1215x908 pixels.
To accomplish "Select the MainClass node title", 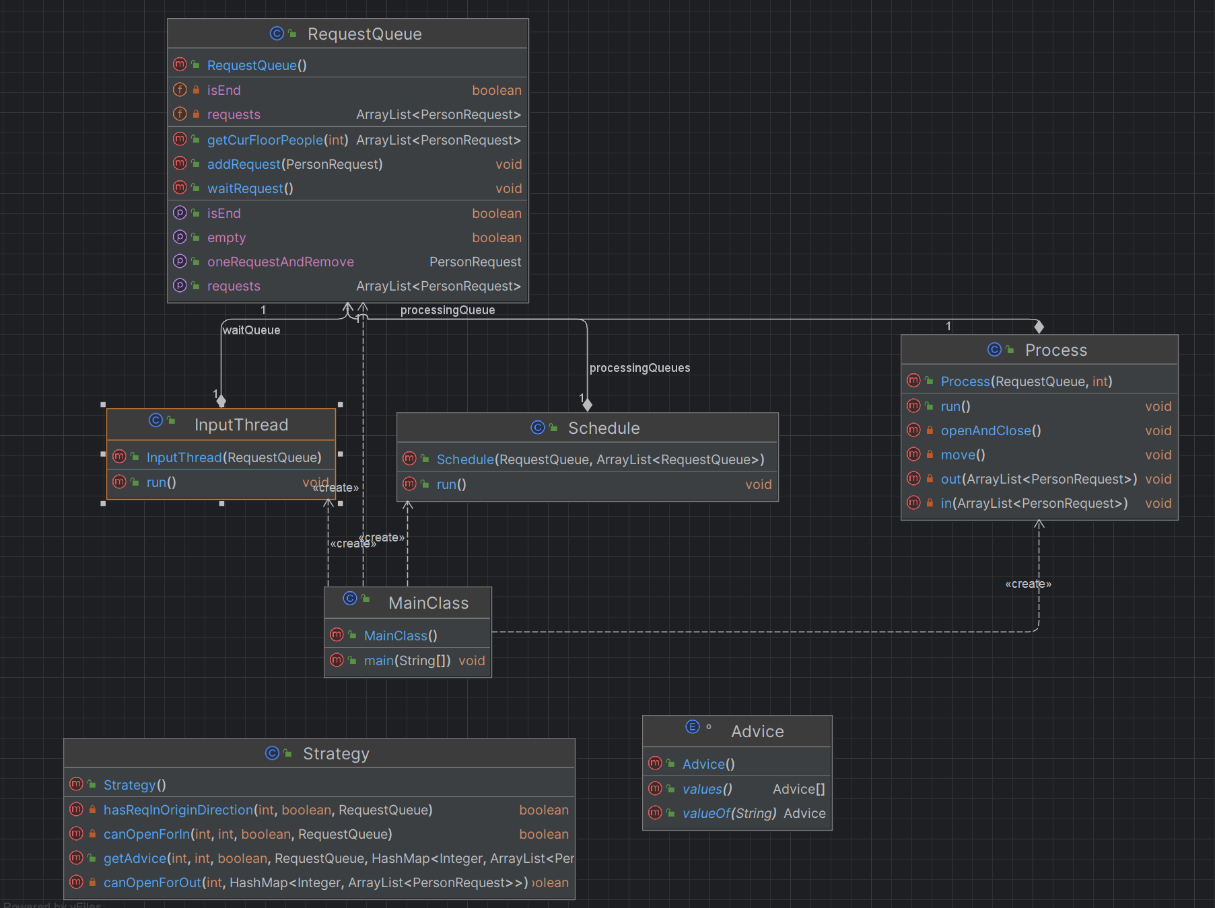I will point(428,603).
